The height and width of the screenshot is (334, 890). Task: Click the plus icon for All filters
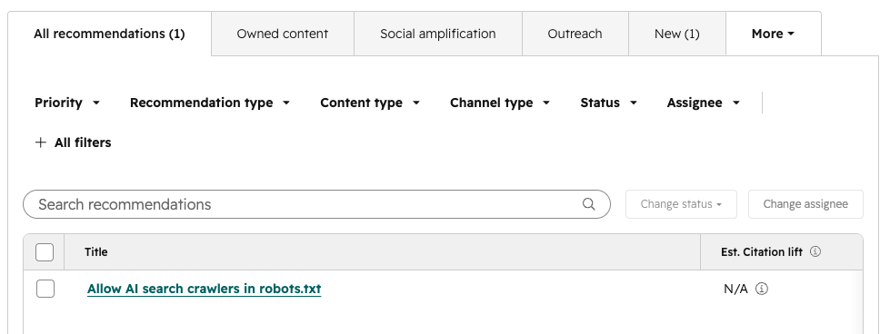tap(40, 142)
